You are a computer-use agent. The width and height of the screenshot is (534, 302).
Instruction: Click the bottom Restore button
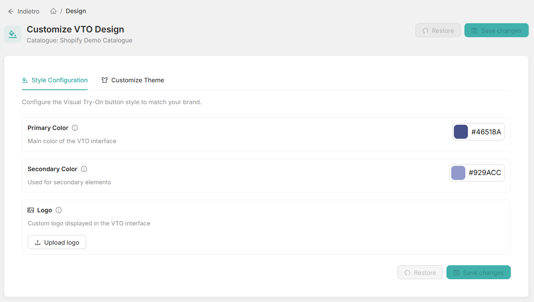(x=420, y=272)
